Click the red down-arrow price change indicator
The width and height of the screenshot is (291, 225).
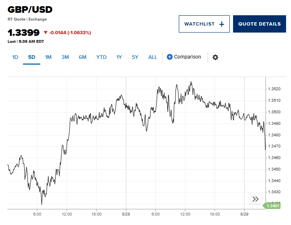point(46,33)
